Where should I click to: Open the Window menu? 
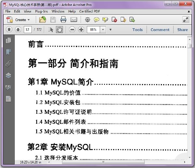tap(58, 11)
